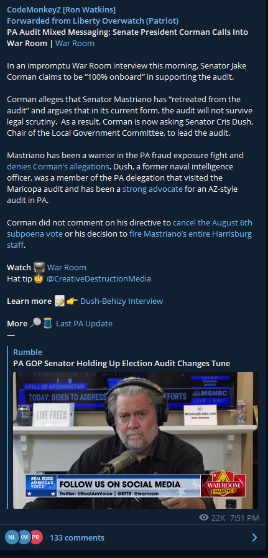Open the comments chevron arrow

click(x=254, y=537)
